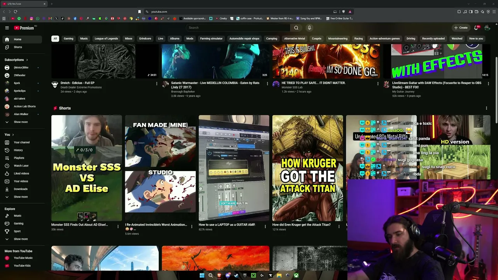
Task: Start voice search with the microphone
Action: pos(309,28)
